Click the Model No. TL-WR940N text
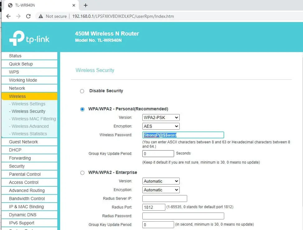Screen dimensions: 303x230 click(98, 41)
